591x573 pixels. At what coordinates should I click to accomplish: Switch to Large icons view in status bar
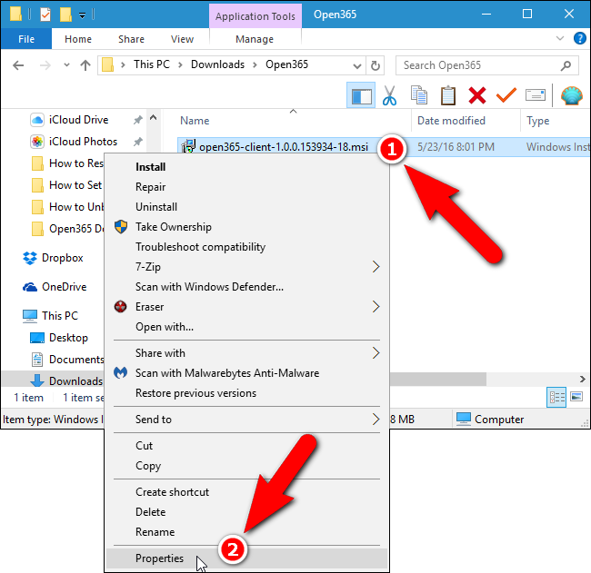coord(576,397)
